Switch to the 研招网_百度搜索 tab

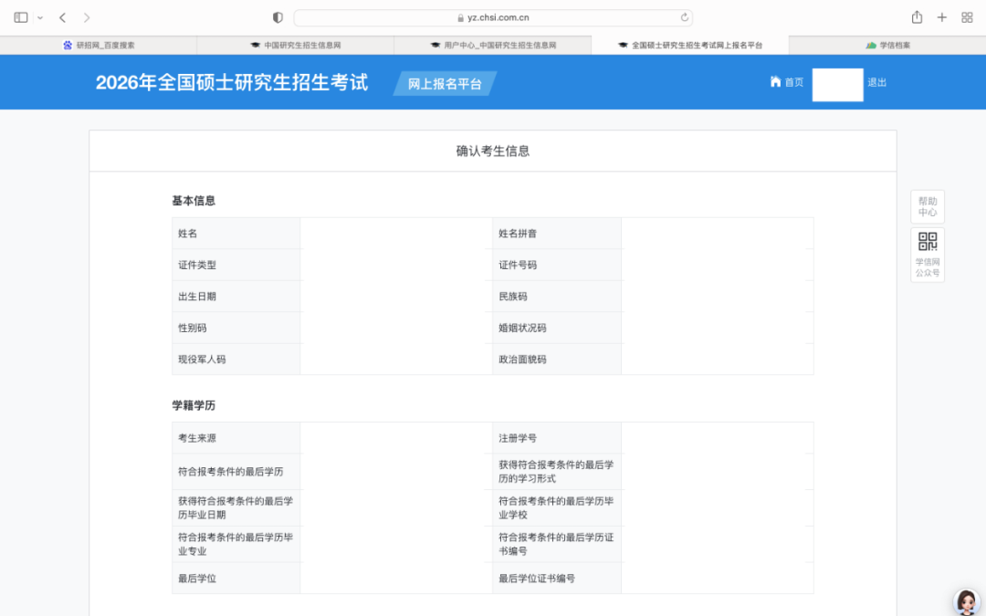pyautogui.click(x=99, y=45)
